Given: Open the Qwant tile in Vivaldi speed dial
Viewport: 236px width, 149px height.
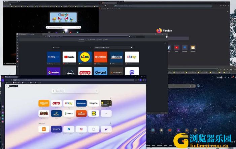Looking at the screenshot, I should (x=101, y=71).
